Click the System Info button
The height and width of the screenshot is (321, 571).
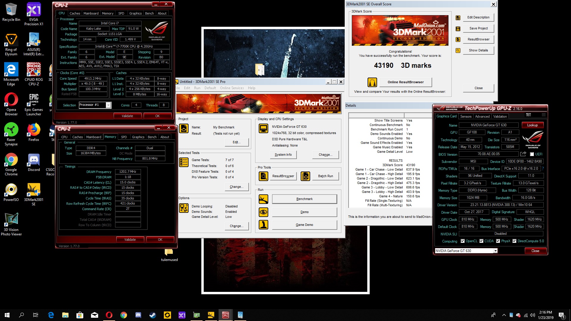(283, 155)
